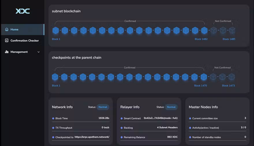The image size is (254, 146).
Task: Click diamond bullet beside Block Time
Action: point(53,118)
